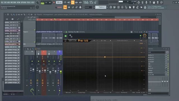Viewport: 179px width, 101px height.
Task: Click the 108 tempo field
Action: coord(59,3)
